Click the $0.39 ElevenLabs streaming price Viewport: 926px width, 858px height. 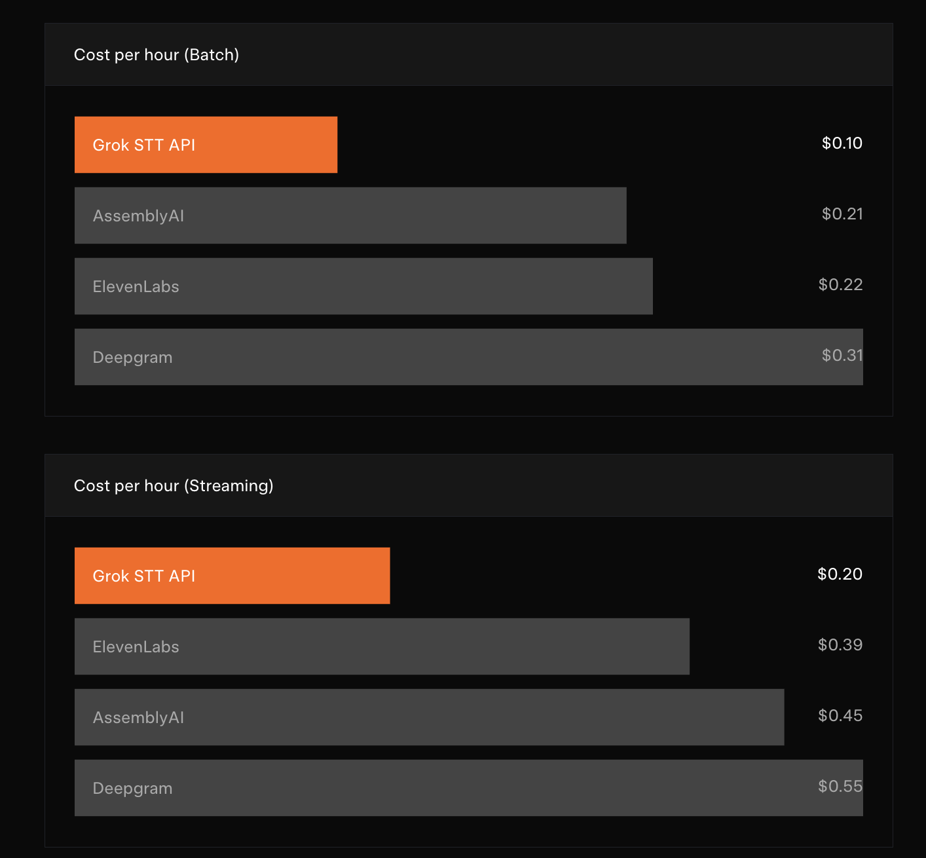click(840, 645)
